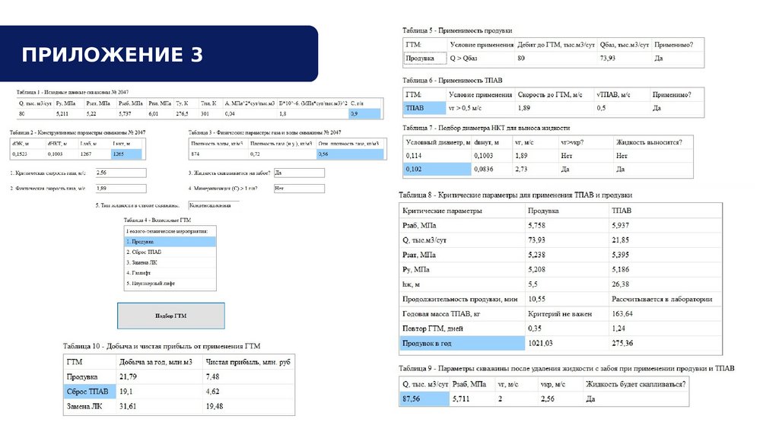Image resolution: width=779 pixels, height=438 pixels.
Task: Click value 5,937 in Table 8
Action: [x=621, y=225]
